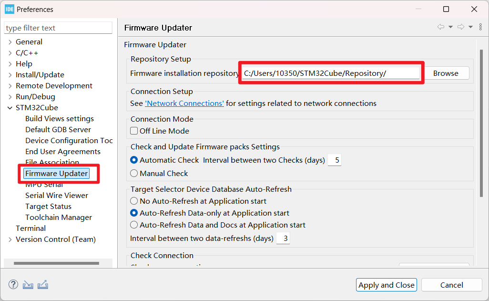
Task: Enable the Off Line Mode checkbox
Action: point(134,131)
